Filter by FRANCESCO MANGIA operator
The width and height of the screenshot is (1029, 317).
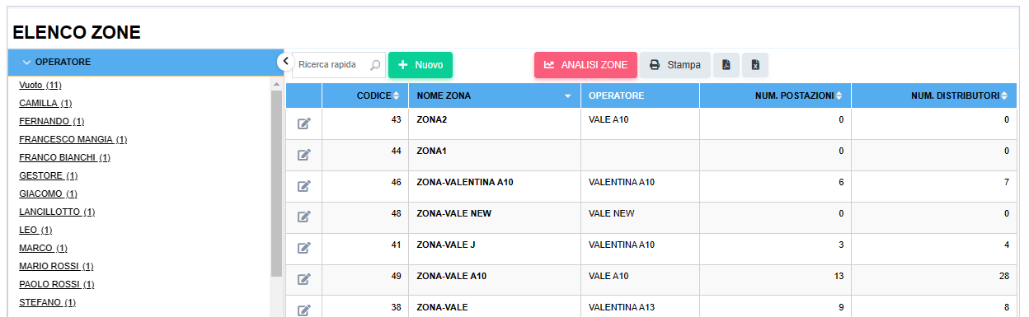pyautogui.click(x=73, y=139)
